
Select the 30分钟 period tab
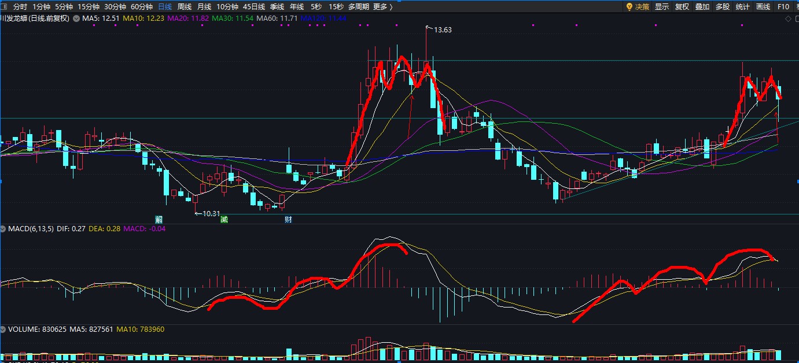click(x=115, y=7)
